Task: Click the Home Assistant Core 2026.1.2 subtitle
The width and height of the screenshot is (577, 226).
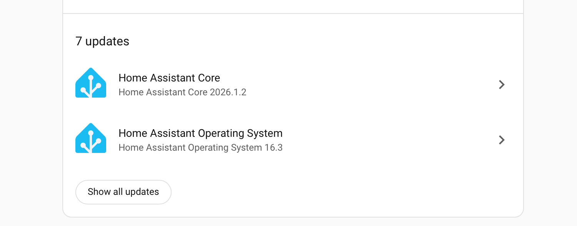Action: tap(182, 92)
